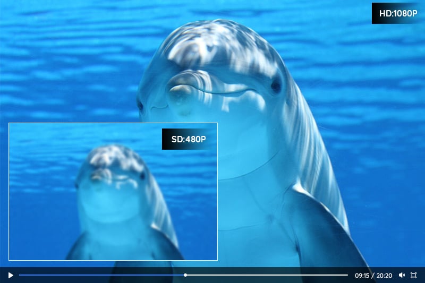Click the progress bar scrubber handle
Image resolution: width=425 pixels, height=283 pixels.
185,275
